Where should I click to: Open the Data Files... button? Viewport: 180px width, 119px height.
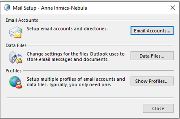tap(152, 56)
